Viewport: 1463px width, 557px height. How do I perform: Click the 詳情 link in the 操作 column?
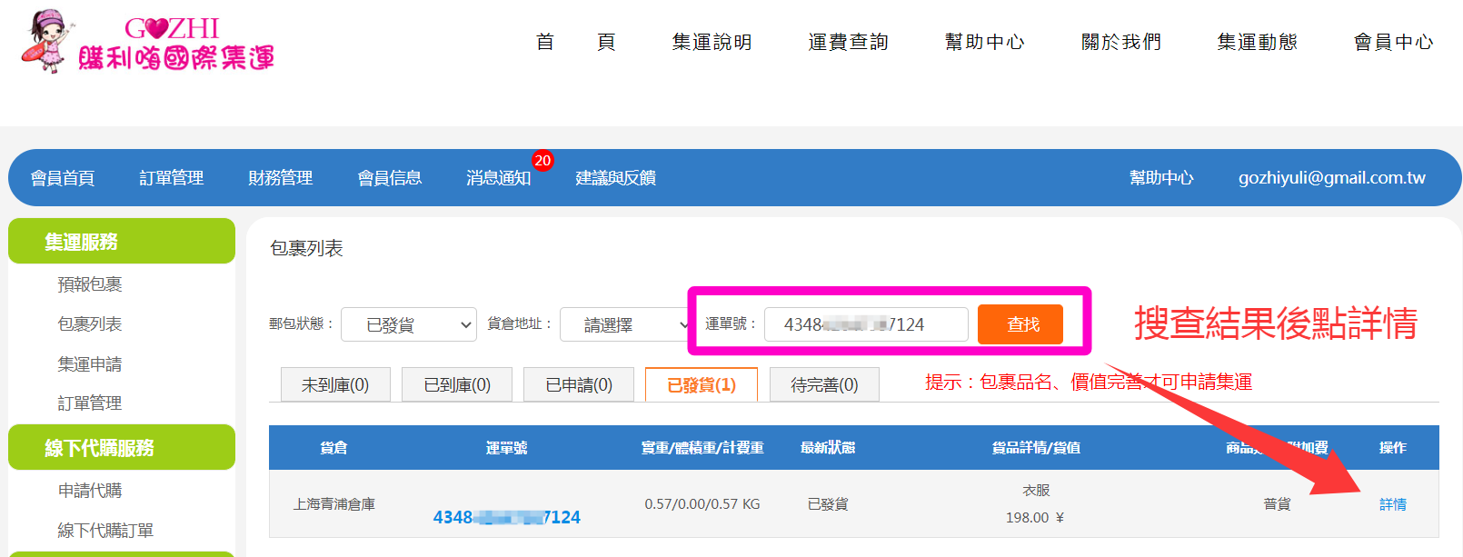coord(1393,504)
